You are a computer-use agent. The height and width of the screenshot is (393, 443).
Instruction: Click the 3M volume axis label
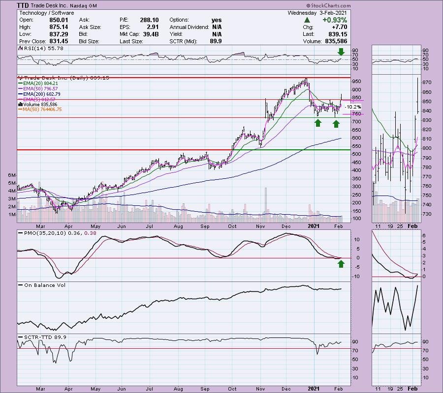[12, 199]
